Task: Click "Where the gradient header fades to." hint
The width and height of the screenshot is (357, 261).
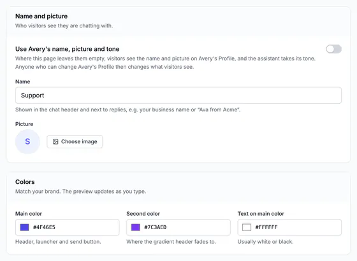Action: coord(171,242)
